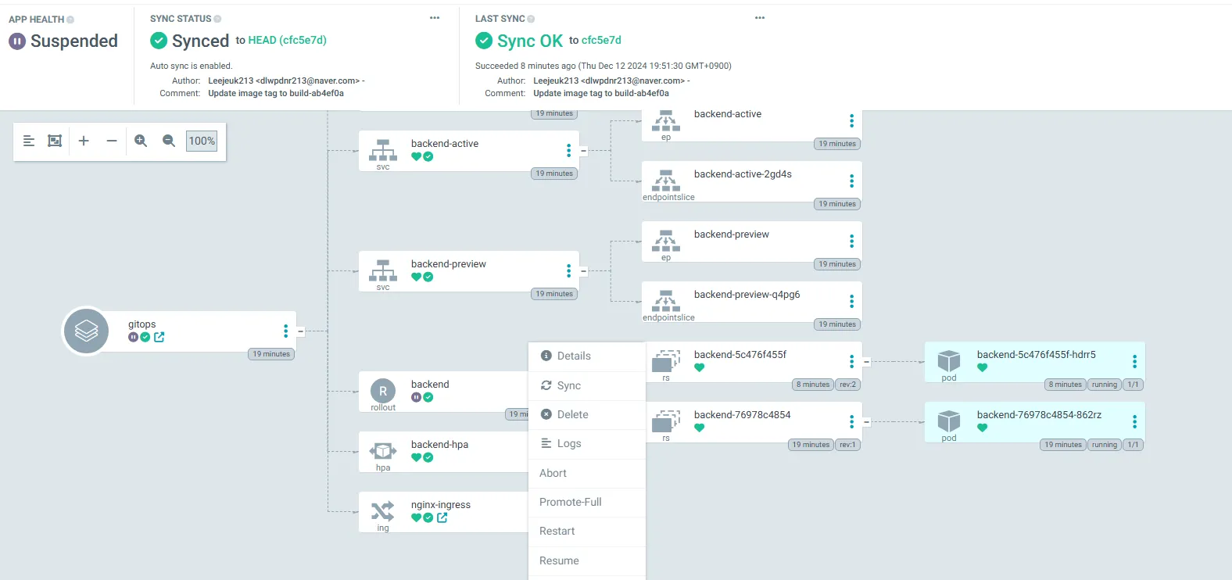Click the plus icon to expand all nodes

(84, 141)
